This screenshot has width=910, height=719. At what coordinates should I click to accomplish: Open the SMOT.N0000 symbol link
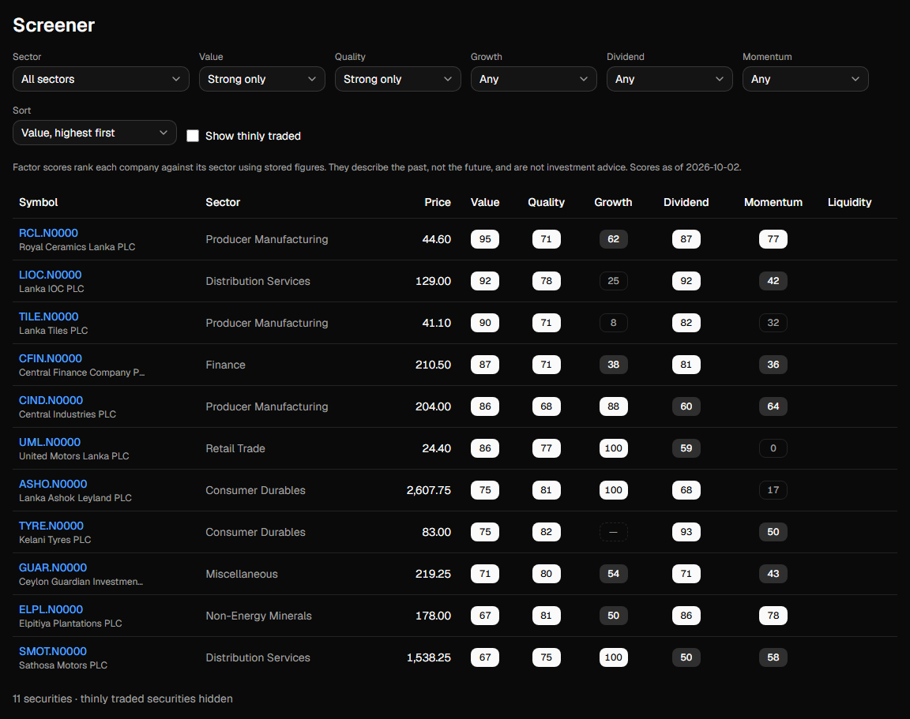[x=53, y=650]
